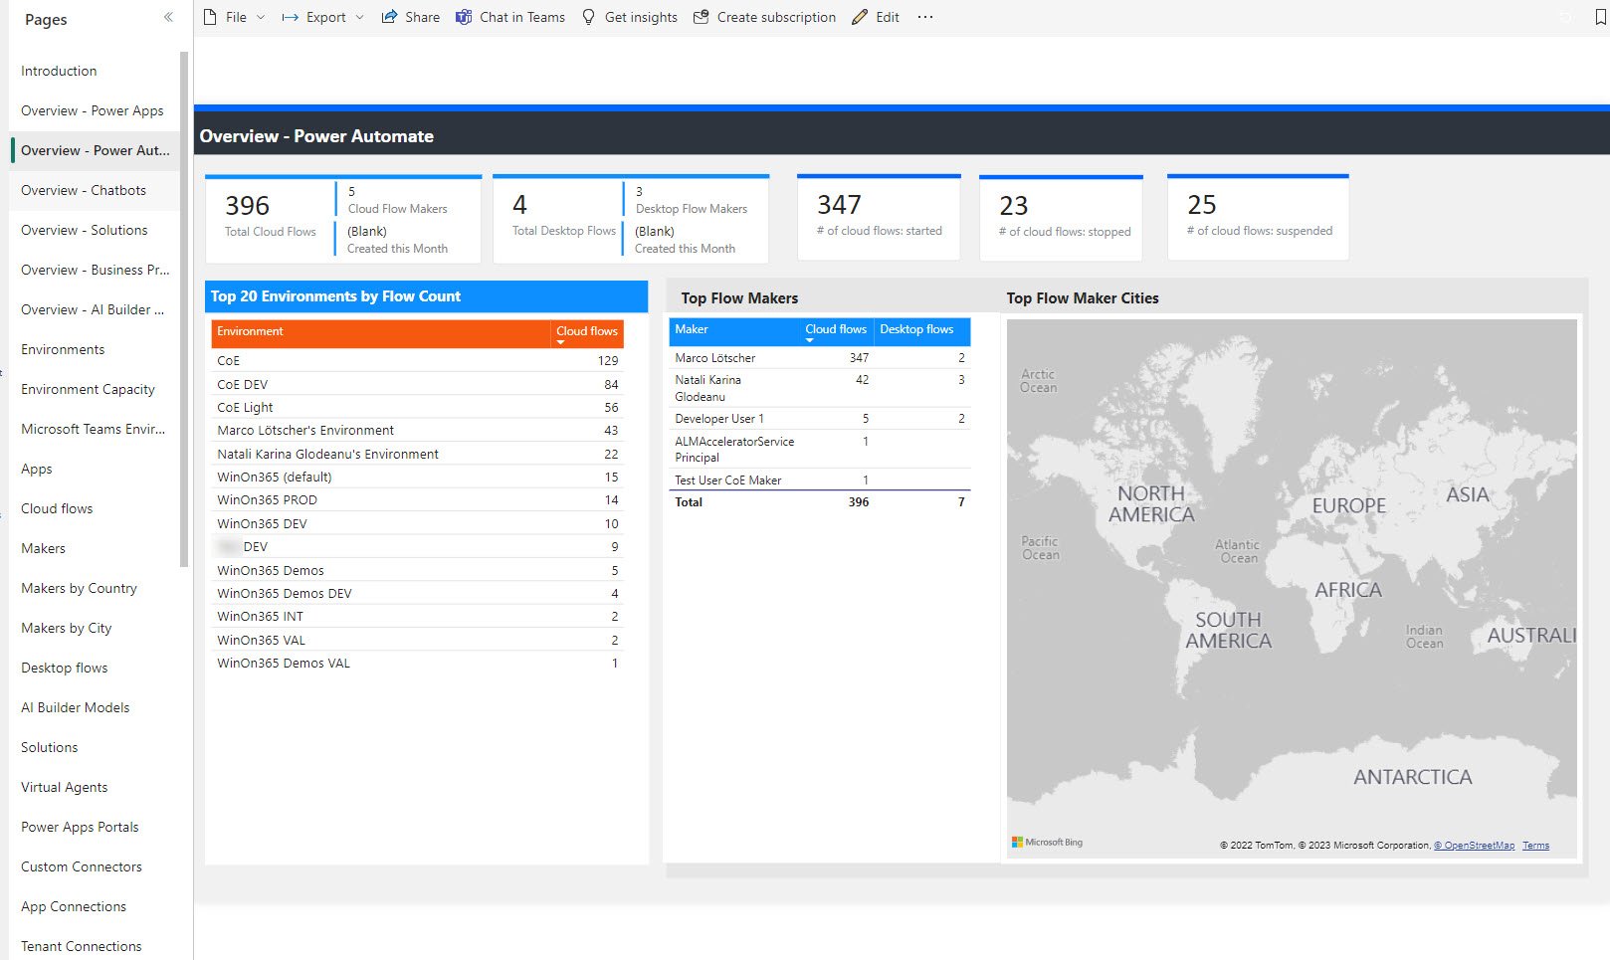
Task: Open the map Terms link
Action: 1535,846
